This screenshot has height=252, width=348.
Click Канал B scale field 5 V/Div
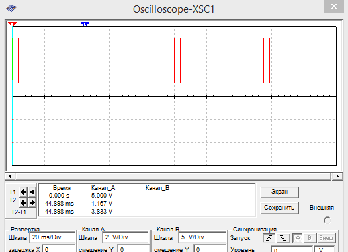coord(202,237)
